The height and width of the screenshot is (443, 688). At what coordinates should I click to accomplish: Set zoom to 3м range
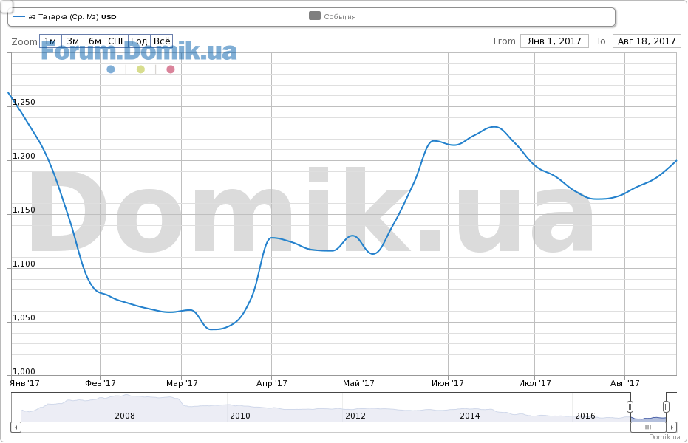click(72, 41)
